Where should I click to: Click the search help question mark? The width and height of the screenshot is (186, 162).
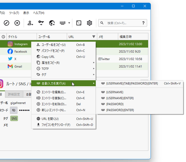point(143,23)
